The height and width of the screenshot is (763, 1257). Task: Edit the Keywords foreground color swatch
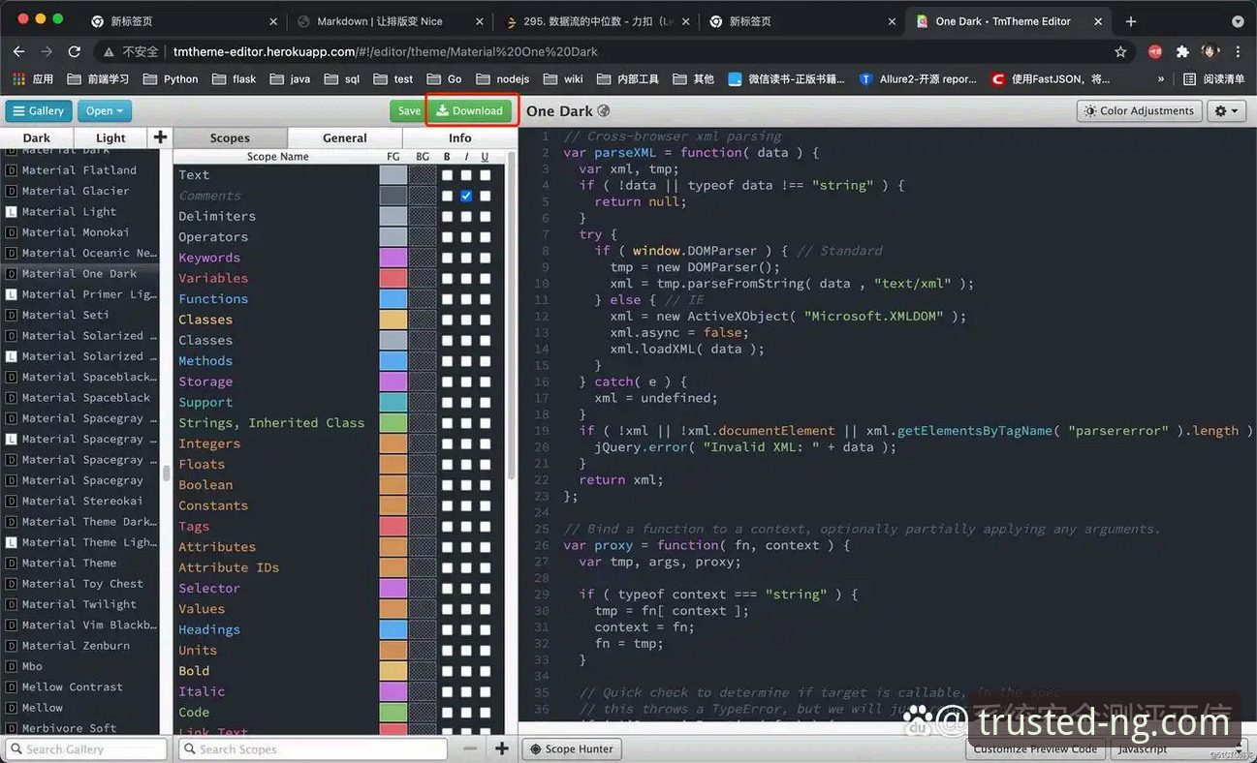point(393,258)
